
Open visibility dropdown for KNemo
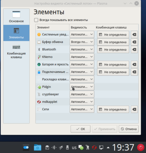(x=82, y=57)
